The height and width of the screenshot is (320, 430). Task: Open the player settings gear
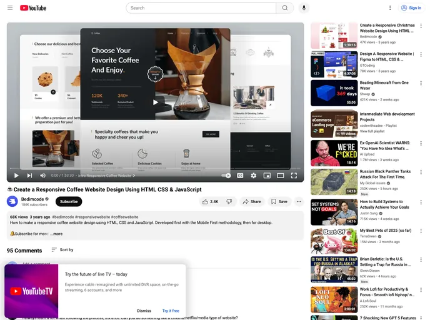(253, 176)
